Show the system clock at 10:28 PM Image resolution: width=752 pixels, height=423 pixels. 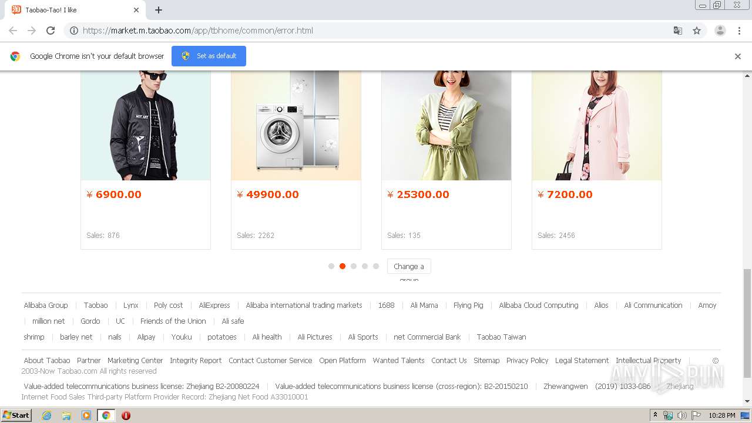pyautogui.click(x=722, y=415)
